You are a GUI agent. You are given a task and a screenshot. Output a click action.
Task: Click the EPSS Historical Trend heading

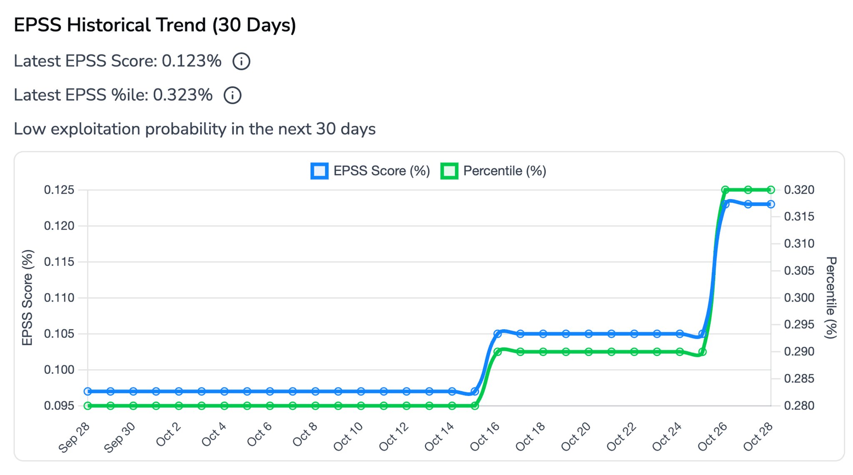(x=155, y=25)
